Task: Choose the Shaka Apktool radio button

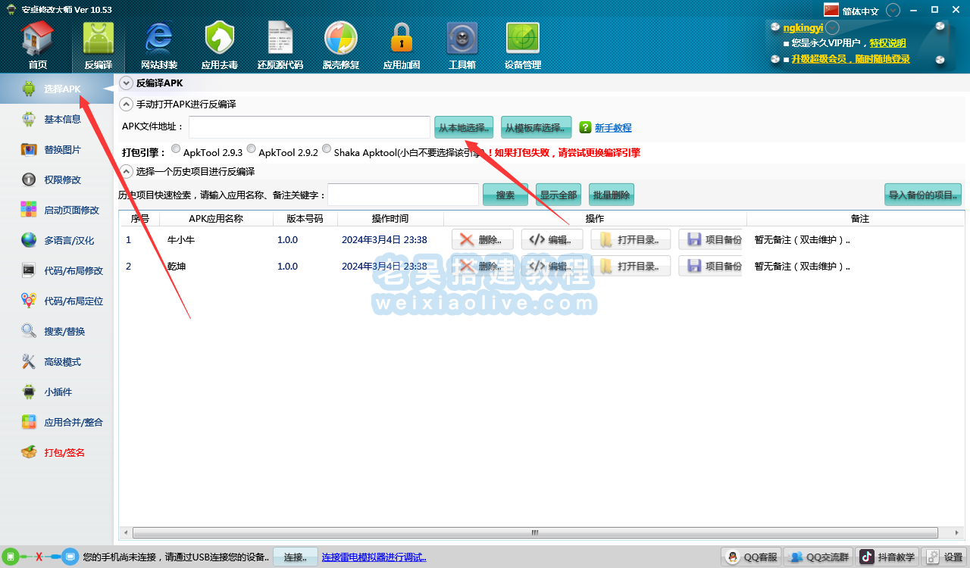Action: (x=327, y=149)
